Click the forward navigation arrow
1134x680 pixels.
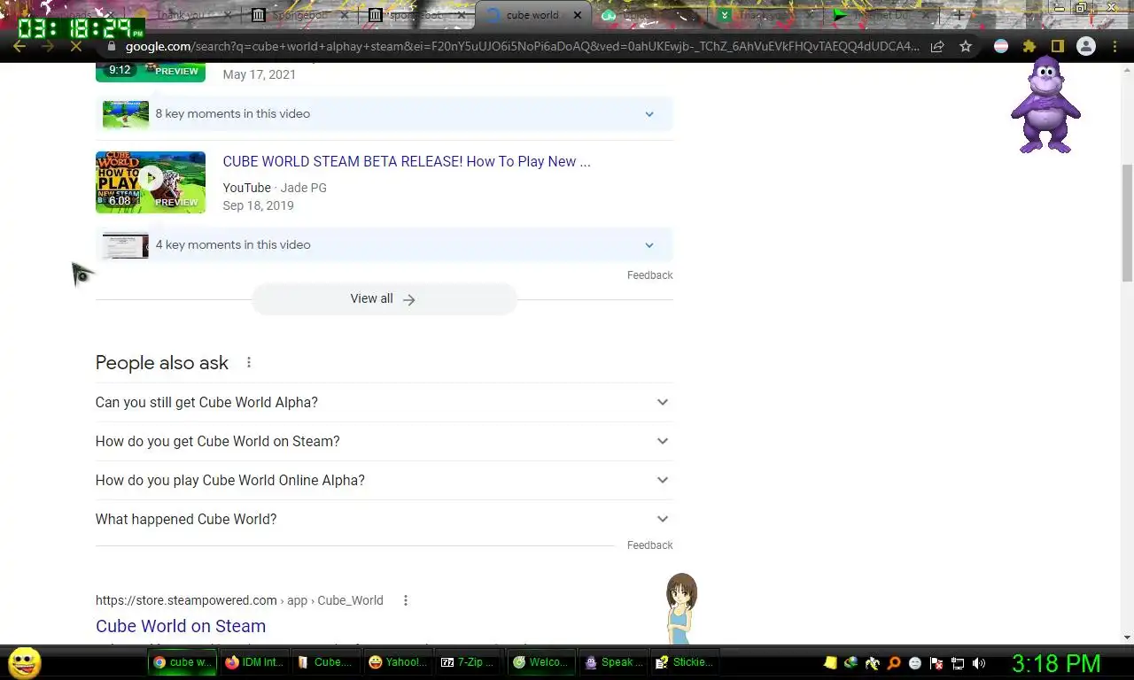click(x=48, y=47)
